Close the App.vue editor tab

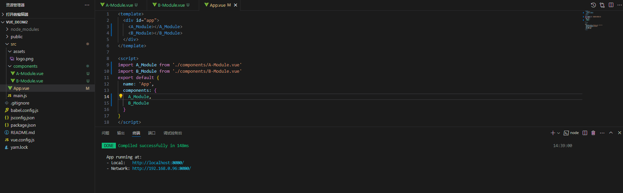(x=235, y=5)
